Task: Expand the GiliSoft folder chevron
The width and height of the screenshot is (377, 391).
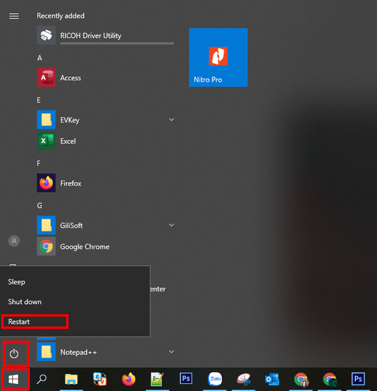Action: coord(171,225)
